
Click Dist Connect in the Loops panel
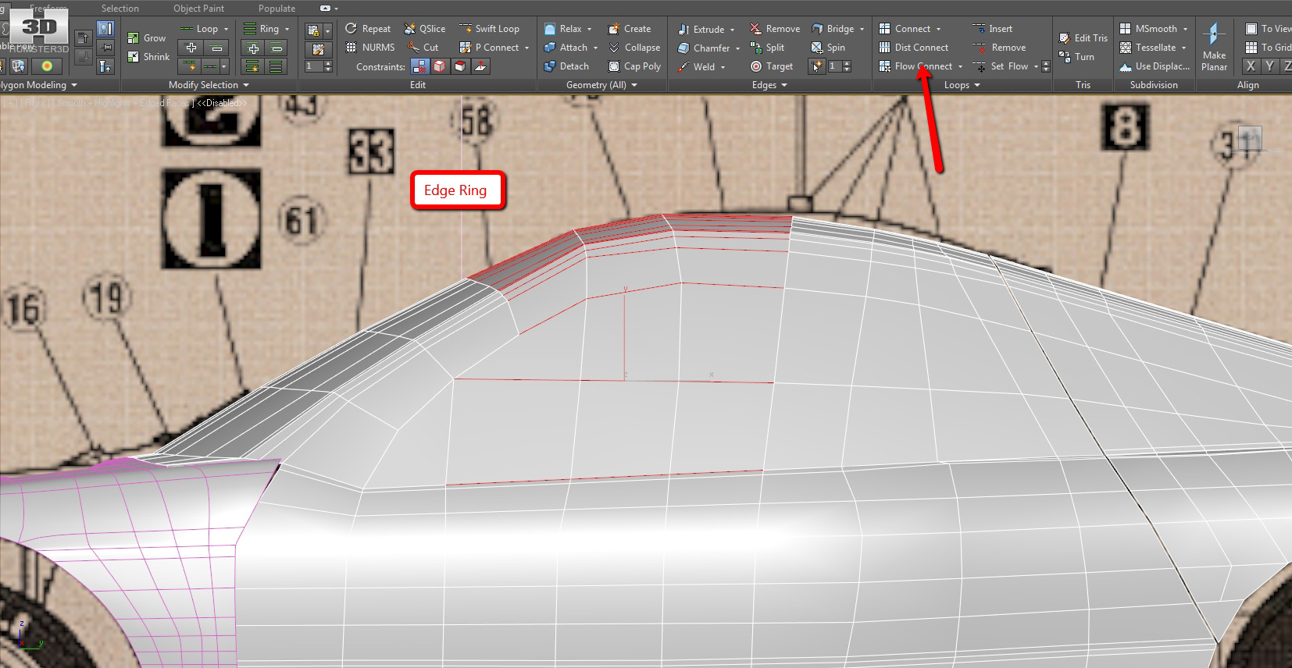(x=914, y=48)
